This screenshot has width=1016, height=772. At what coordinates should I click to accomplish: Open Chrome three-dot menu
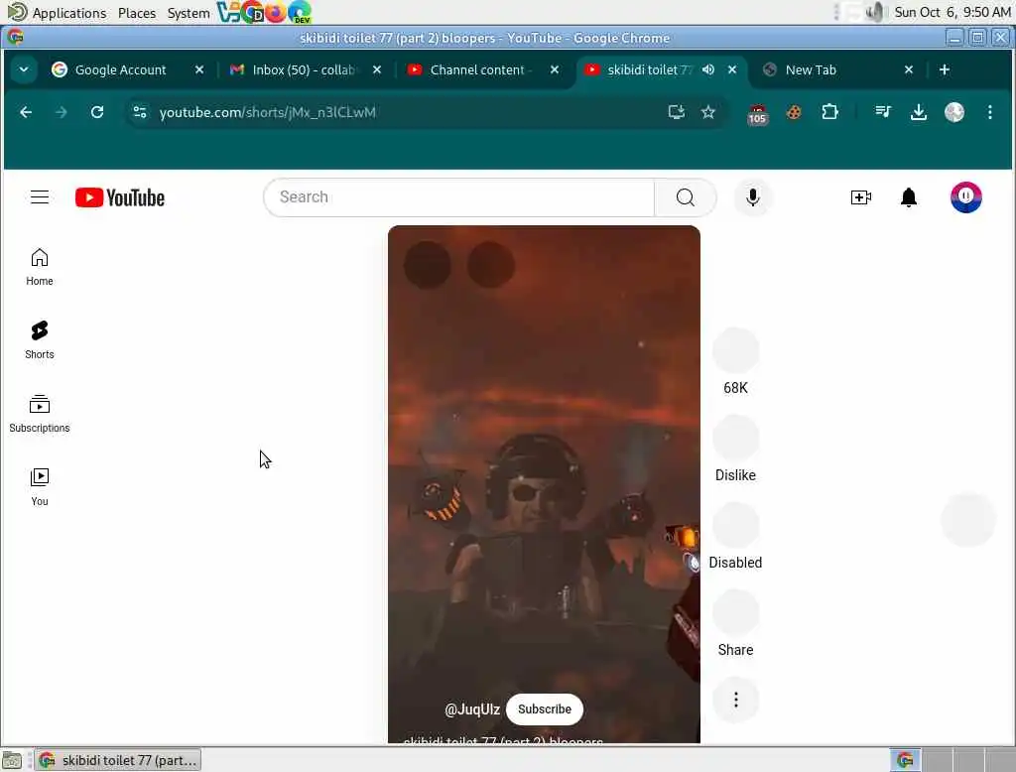[989, 112]
